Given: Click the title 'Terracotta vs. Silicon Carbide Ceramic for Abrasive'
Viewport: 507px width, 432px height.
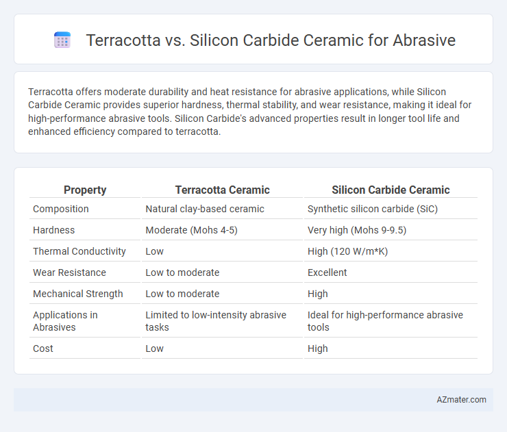Looking at the screenshot, I should click(x=271, y=40).
